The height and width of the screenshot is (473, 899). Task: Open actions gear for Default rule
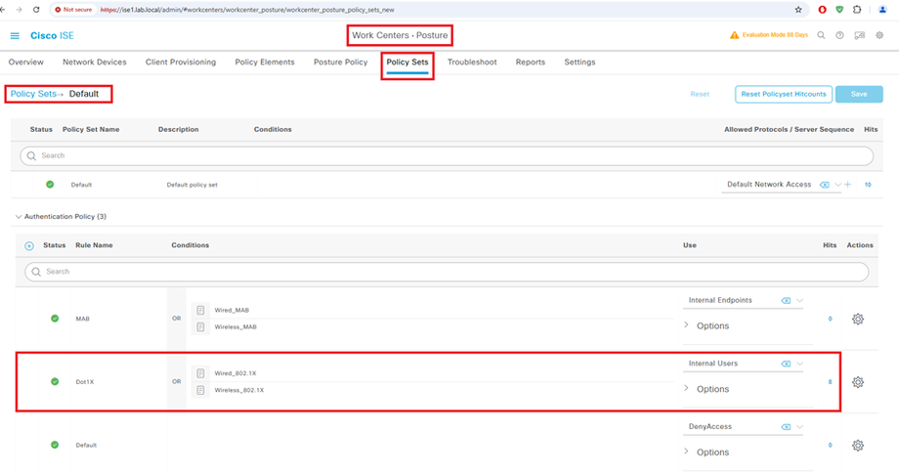point(858,445)
